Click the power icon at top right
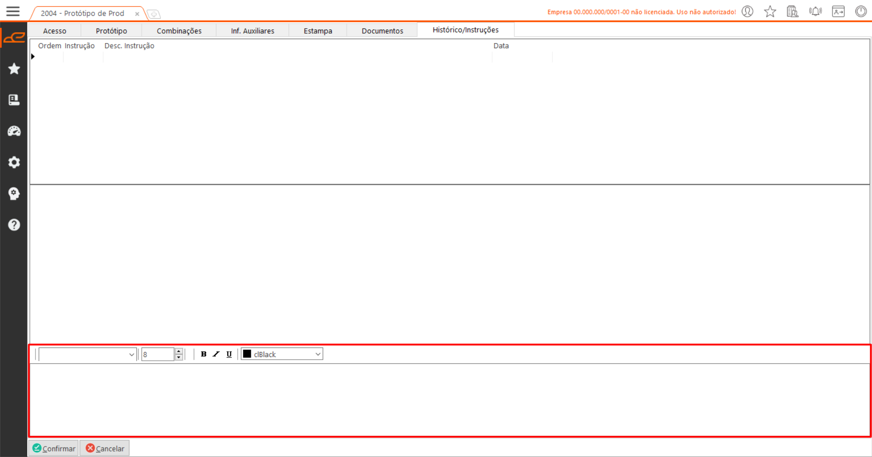872x457 pixels. click(x=861, y=11)
